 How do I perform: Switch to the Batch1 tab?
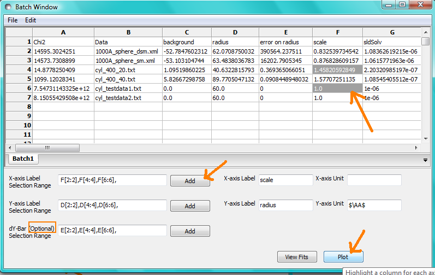click(23, 159)
